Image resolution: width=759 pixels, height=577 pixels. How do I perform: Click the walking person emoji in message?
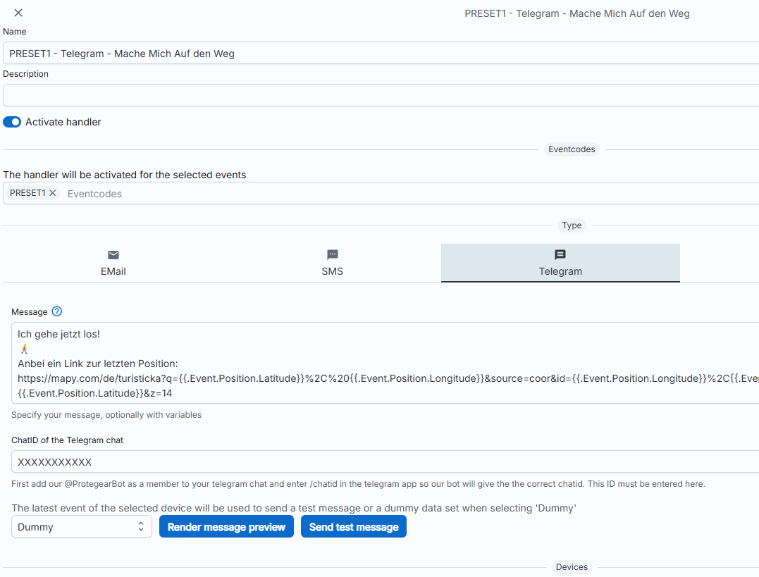click(25, 349)
